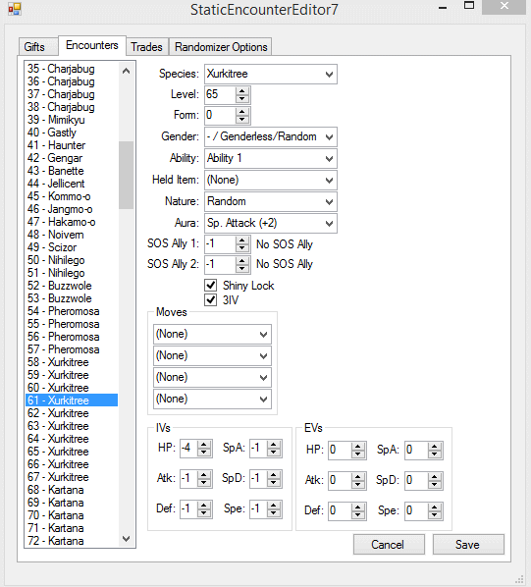
Task: Toggle the Shiny Lock checkbox
Action: pyautogui.click(x=211, y=286)
